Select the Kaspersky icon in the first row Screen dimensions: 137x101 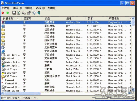[3, 22]
